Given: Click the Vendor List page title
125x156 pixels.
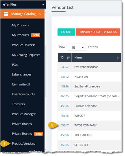Looking at the screenshot, I should click(62, 7).
